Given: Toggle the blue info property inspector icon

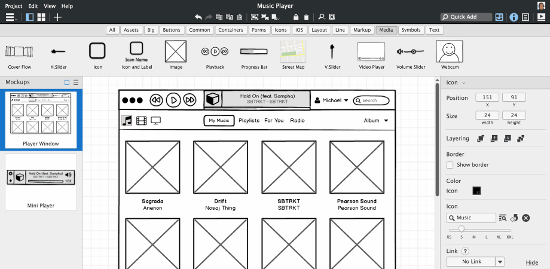Looking at the screenshot, I should (x=514, y=17).
